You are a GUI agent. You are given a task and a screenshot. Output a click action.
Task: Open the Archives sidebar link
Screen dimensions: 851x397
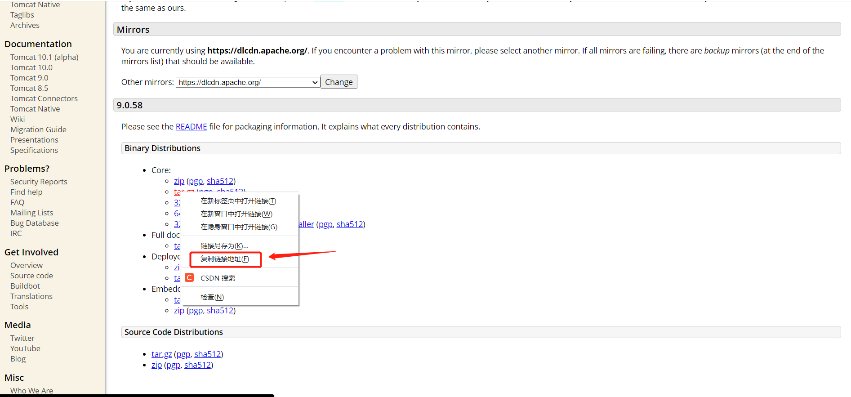pyautogui.click(x=25, y=25)
